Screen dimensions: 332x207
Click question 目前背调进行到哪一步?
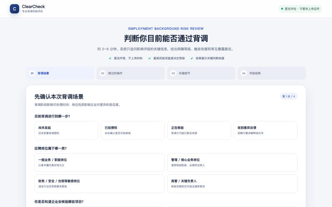(x=52, y=116)
